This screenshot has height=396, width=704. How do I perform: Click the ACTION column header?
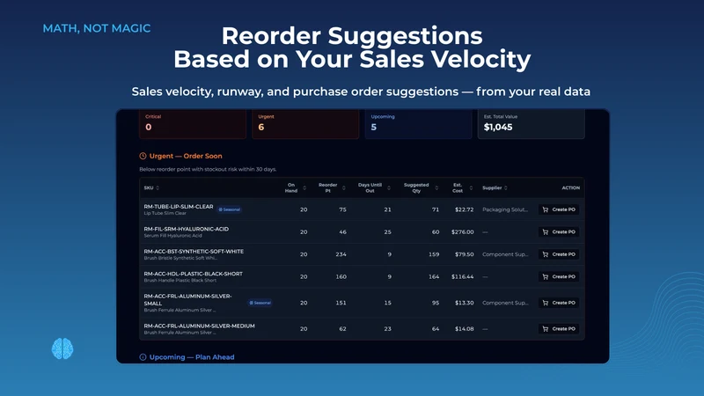tap(570, 187)
